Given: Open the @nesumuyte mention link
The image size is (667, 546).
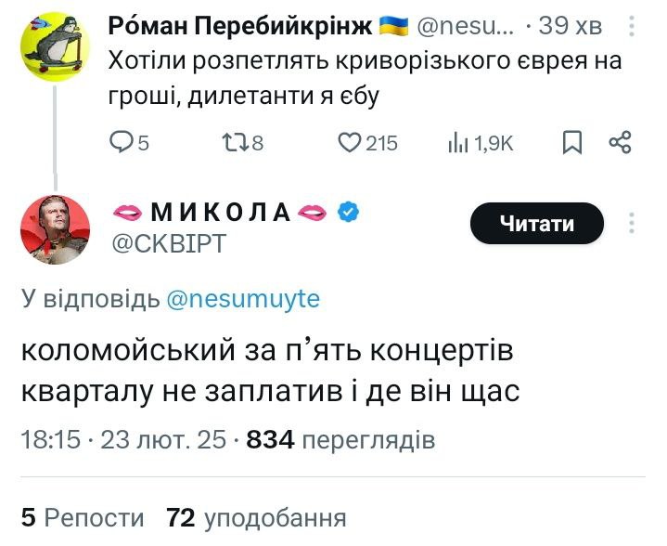Looking at the screenshot, I should [x=241, y=298].
